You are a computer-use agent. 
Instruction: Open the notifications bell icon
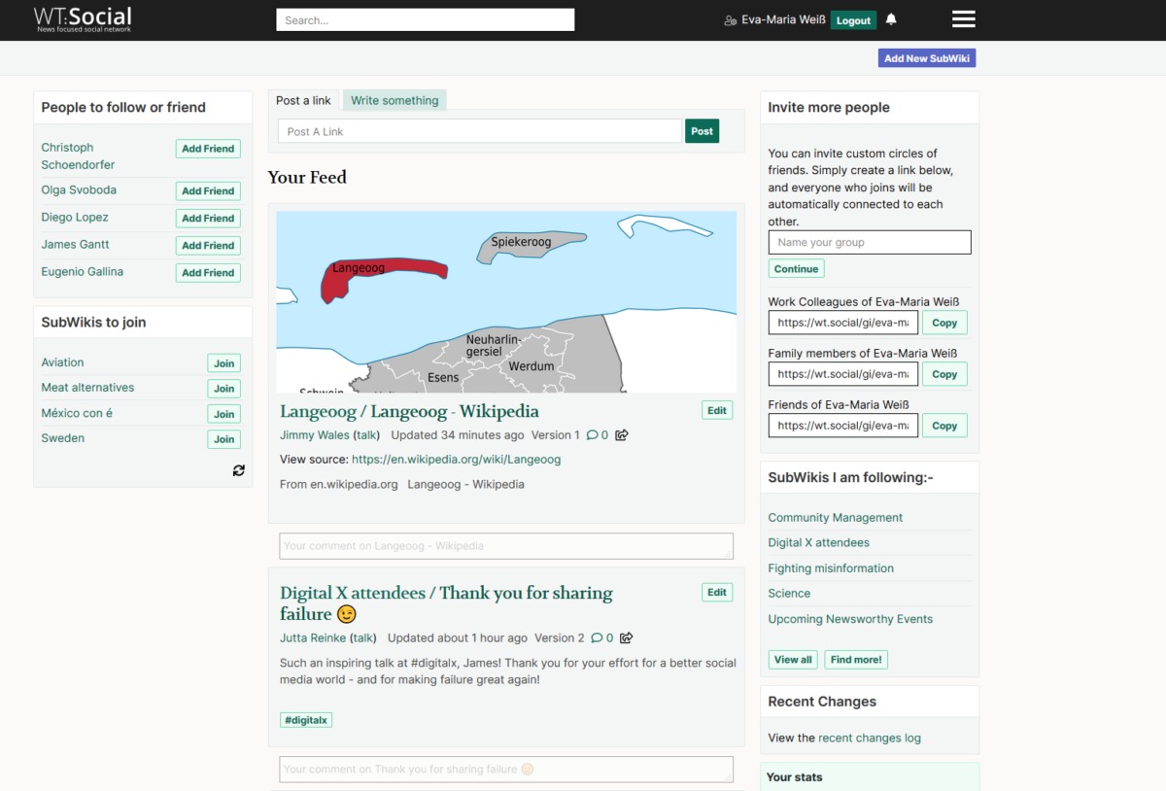[891, 19]
